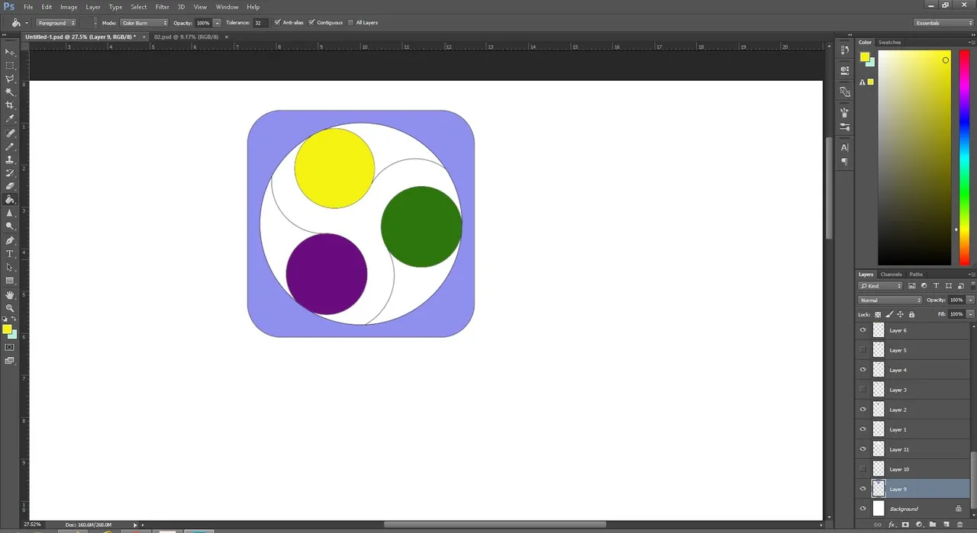This screenshot has width=977, height=533.
Task: Select the Horizontal Type tool
Action: point(10,254)
